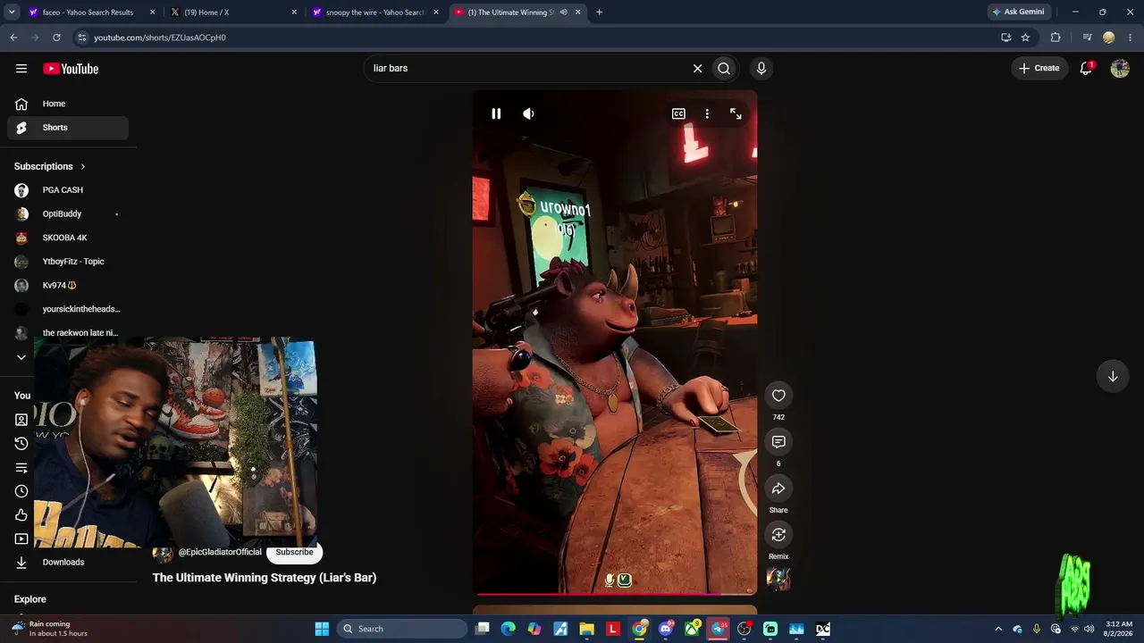Open the YouTube account avatar menu
This screenshot has height=643, width=1144.
(x=1120, y=69)
